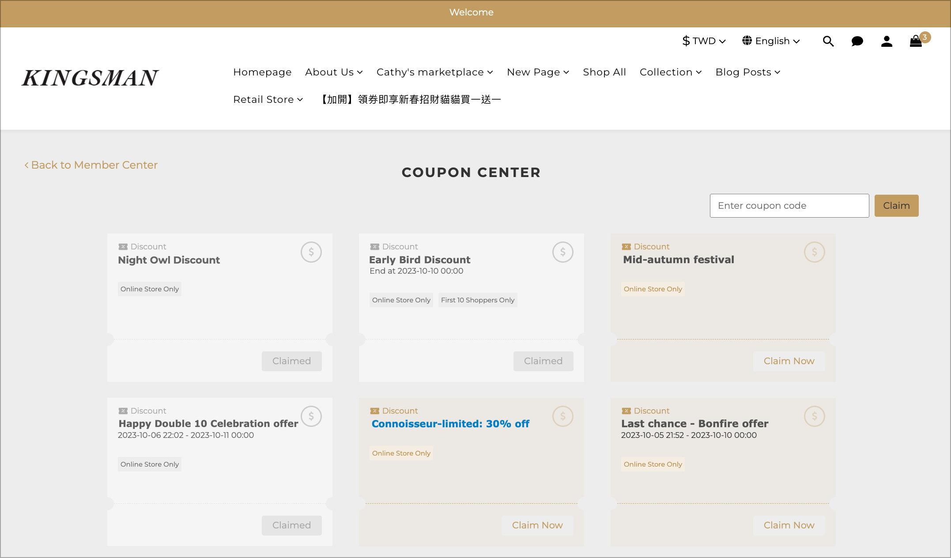
Task: Click Online Store Only tag on Night Owl card
Action: pos(150,289)
